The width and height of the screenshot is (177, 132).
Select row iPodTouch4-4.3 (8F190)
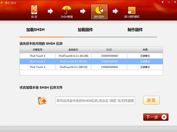[x=91, y=62]
